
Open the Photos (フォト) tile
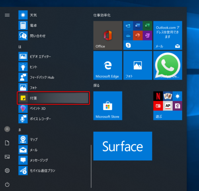click(x=138, y=65)
